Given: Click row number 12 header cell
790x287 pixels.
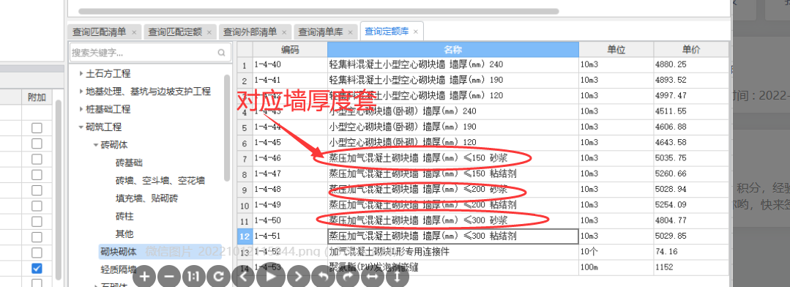Looking at the screenshot, I should pyautogui.click(x=245, y=236).
